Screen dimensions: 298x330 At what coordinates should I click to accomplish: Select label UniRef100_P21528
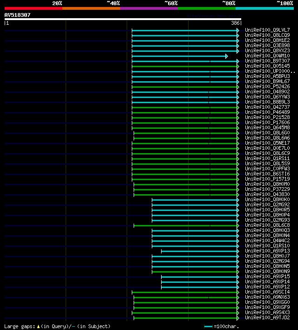click(267, 117)
